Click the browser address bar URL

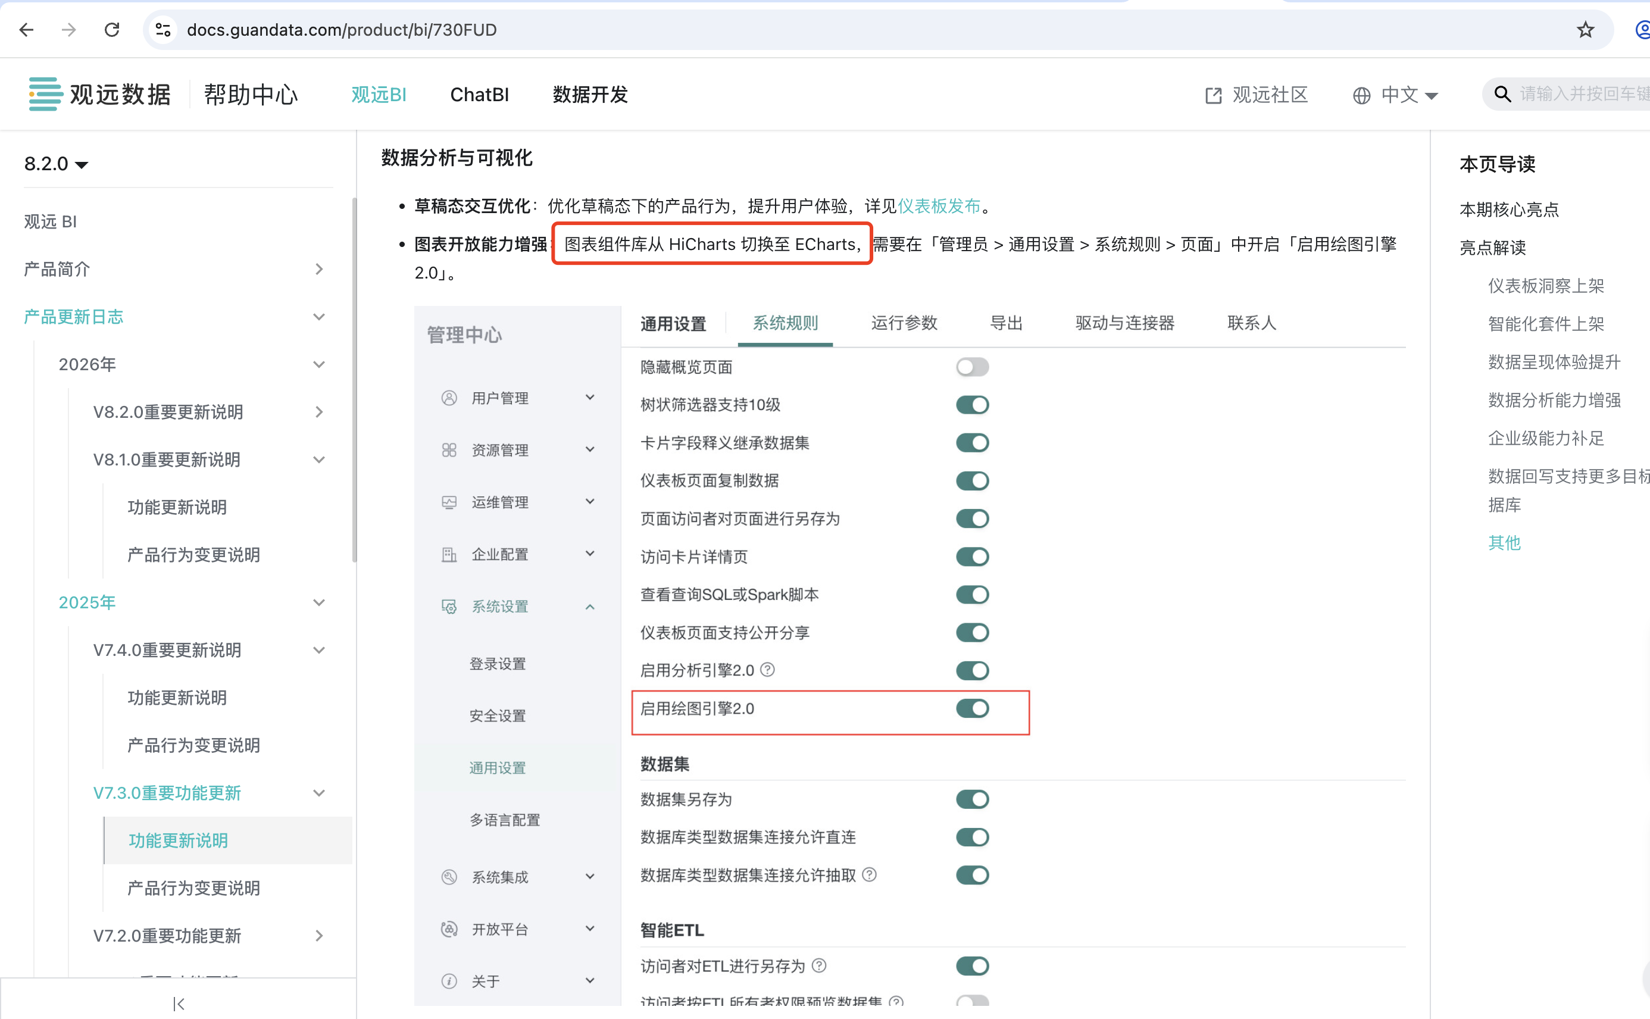(x=341, y=30)
